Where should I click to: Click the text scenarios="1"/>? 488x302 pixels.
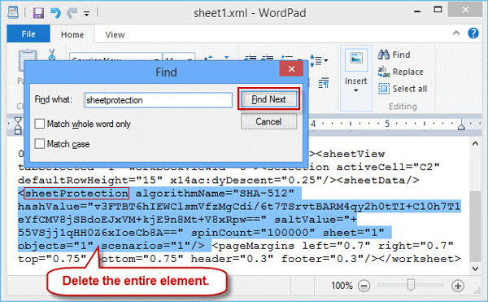click(153, 246)
